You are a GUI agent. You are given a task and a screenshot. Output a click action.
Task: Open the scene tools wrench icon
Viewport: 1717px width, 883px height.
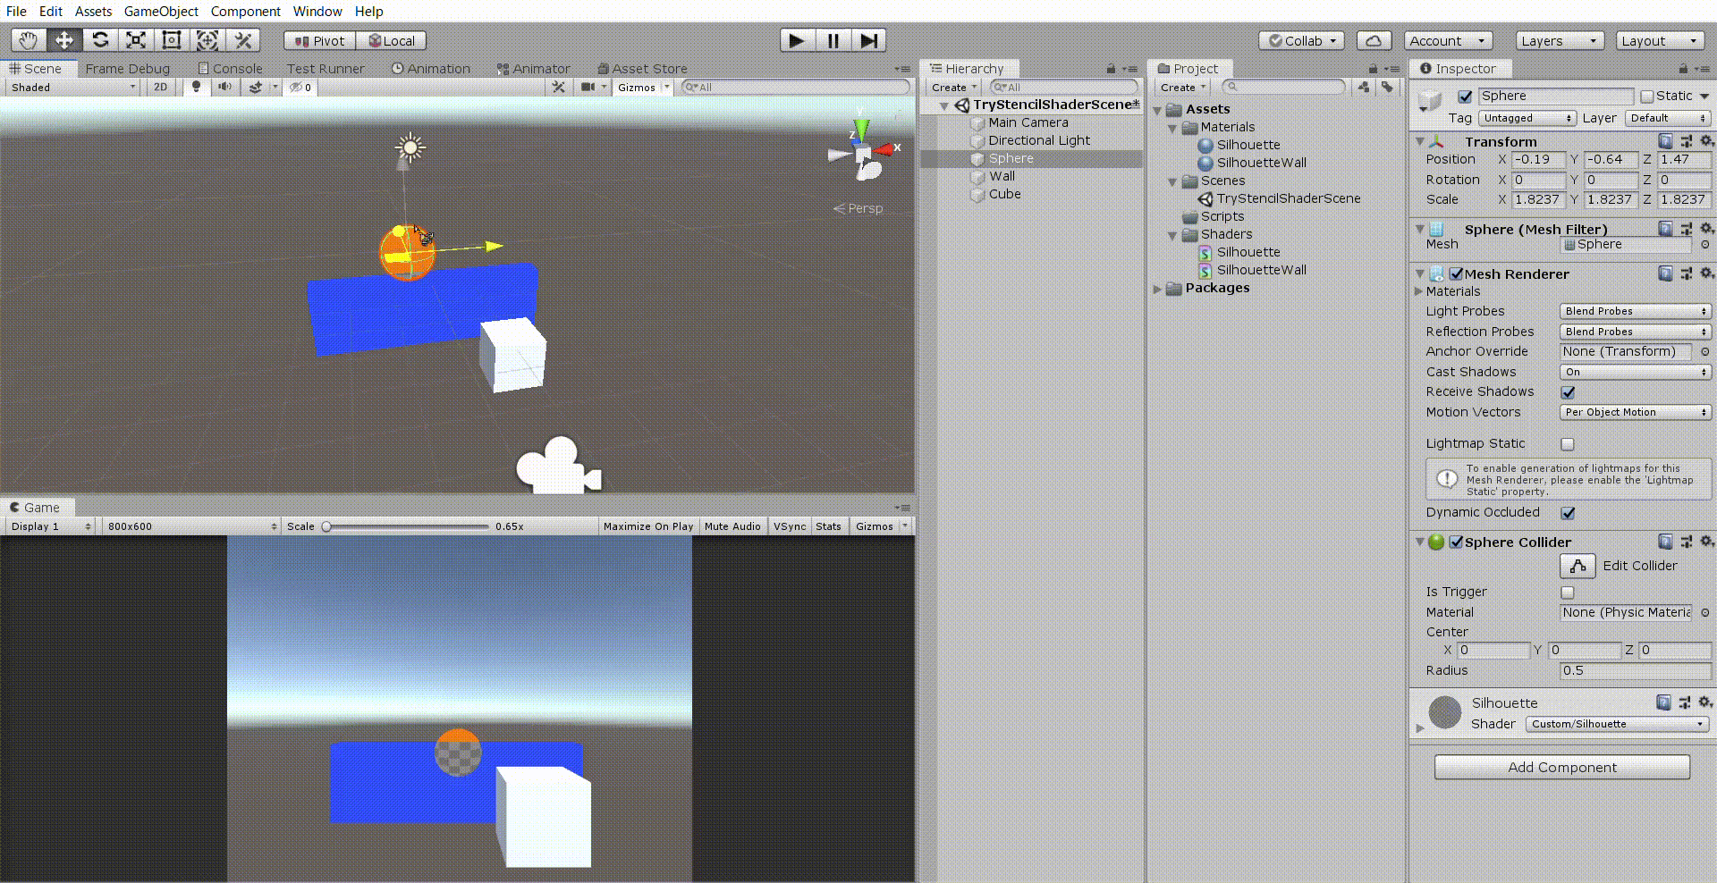coord(559,87)
